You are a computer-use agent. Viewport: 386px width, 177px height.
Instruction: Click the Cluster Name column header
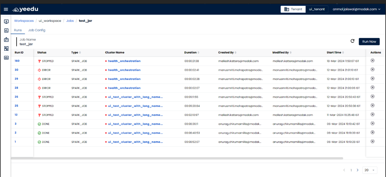(115, 53)
